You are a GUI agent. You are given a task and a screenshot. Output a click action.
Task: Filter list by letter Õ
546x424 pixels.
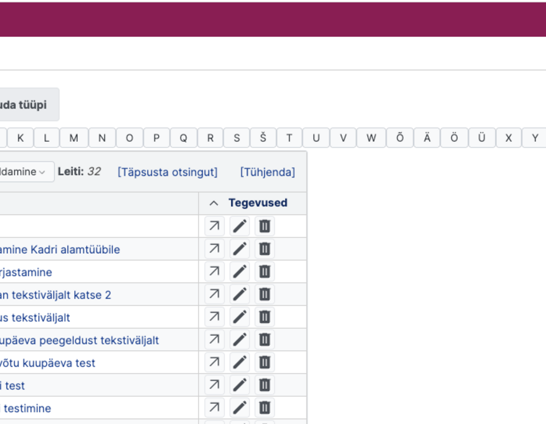click(x=400, y=138)
